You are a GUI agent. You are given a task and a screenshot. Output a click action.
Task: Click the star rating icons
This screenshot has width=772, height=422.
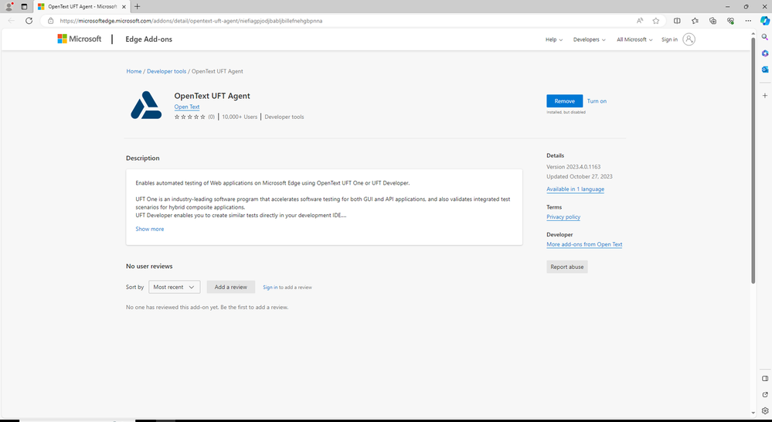(189, 117)
